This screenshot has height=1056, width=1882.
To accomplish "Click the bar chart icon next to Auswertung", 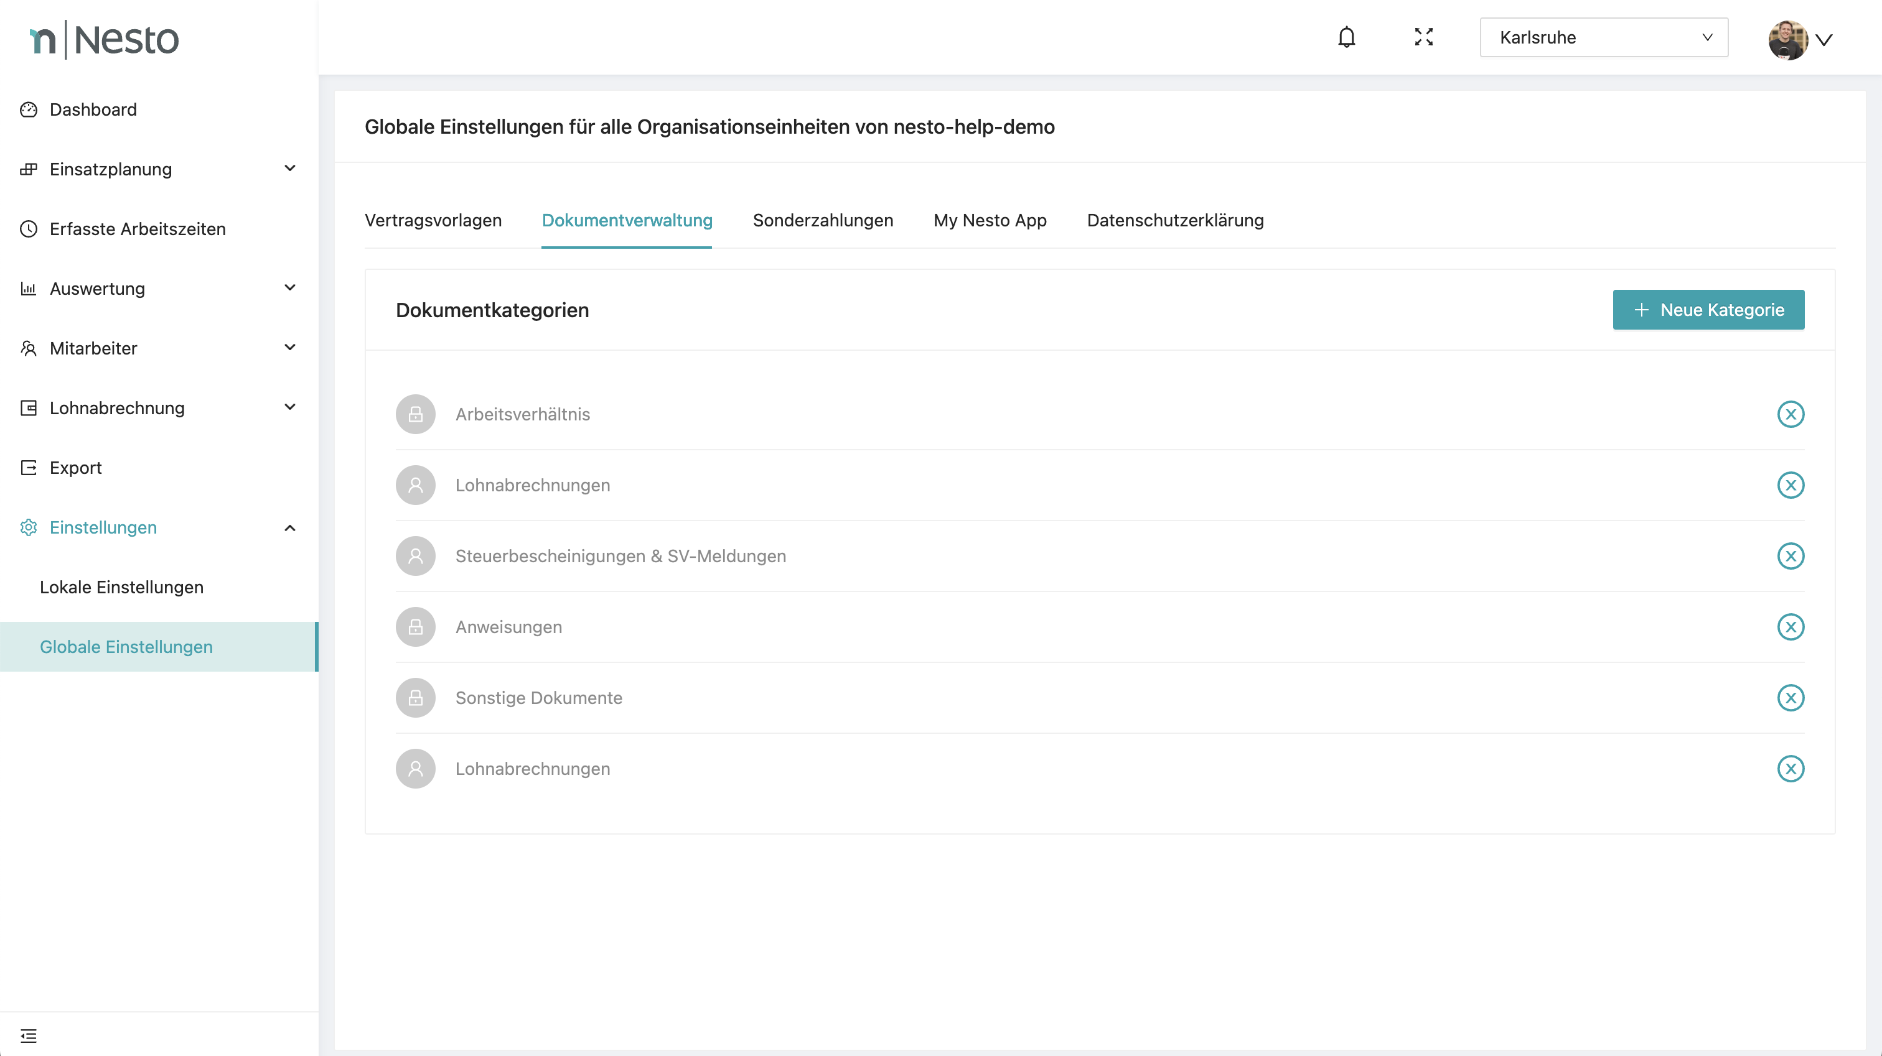I will click(x=29, y=289).
